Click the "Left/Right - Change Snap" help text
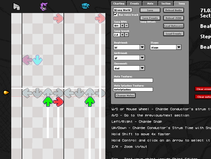This screenshot has width=211, height=159. tap(137, 121)
